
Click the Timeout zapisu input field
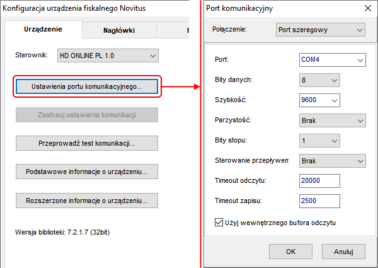click(319, 201)
